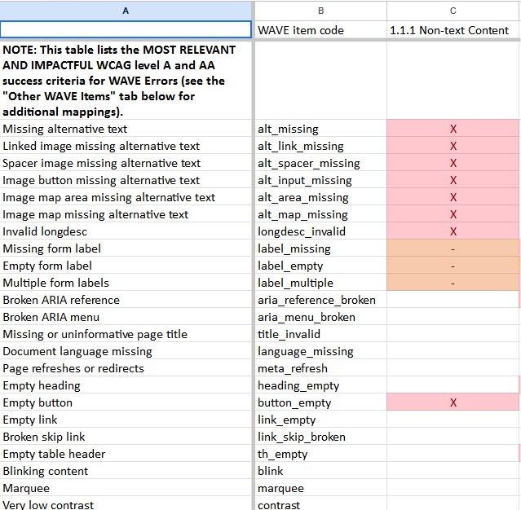Select the '1.1.1 Non-text Content' header cell
Screen dimensions: 521x510
click(453, 30)
